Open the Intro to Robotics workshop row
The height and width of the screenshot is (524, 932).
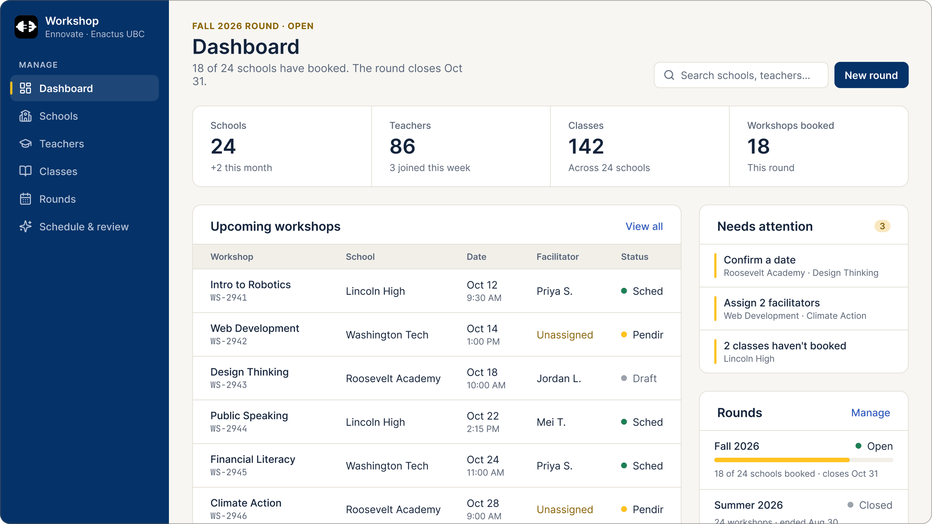(x=437, y=291)
